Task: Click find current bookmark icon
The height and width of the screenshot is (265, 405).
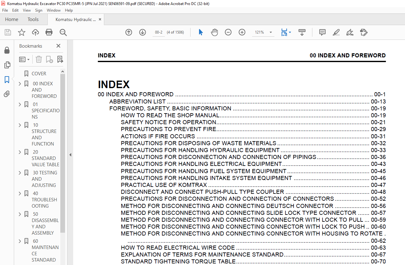Action: (x=60, y=59)
